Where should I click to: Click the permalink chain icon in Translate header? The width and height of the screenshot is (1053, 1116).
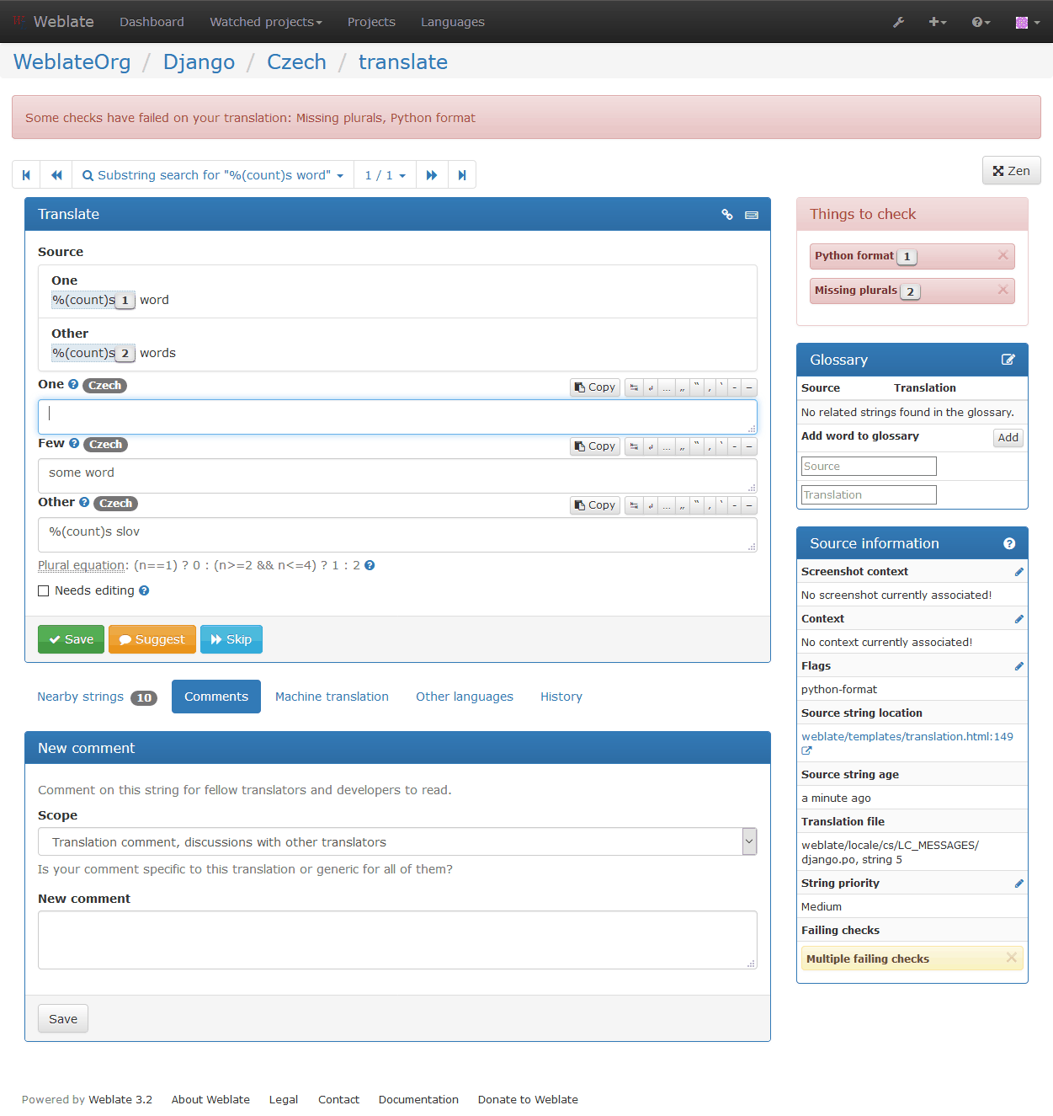pyautogui.click(x=727, y=215)
